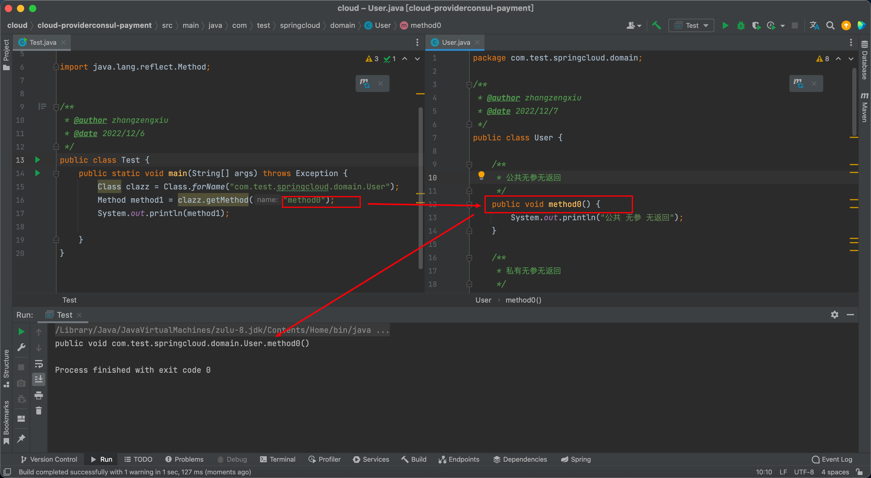Image resolution: width=871 pixels, height=478 pixels.
Task: Open the Translate icon in the toolbar
Action: pyautogui.click(x=814, y=25)
